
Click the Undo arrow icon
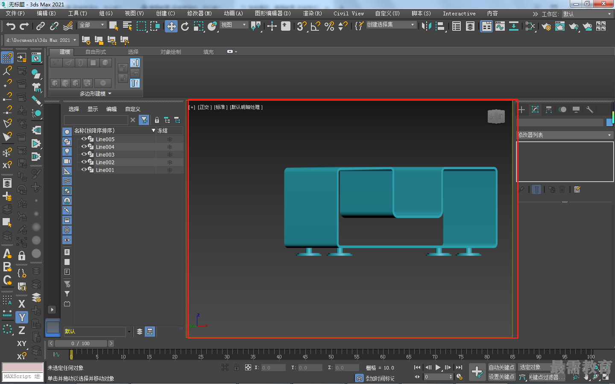click(11, 26)
